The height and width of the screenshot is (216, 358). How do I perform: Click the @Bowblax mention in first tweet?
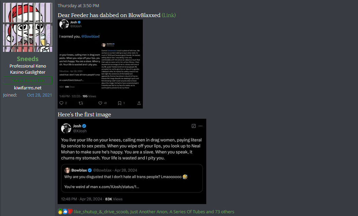[90, 37]
